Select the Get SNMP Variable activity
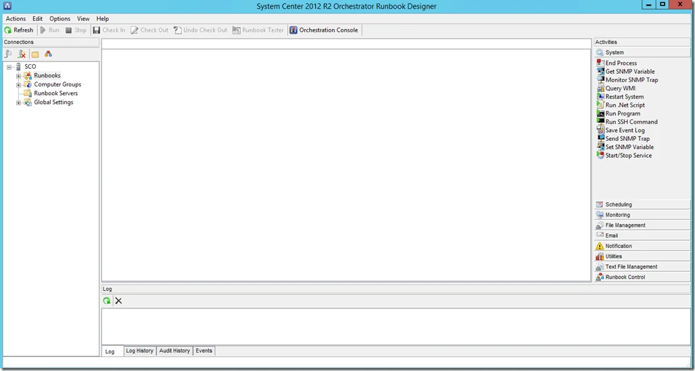This screenshot has width=695, height=371. point(630,72)
